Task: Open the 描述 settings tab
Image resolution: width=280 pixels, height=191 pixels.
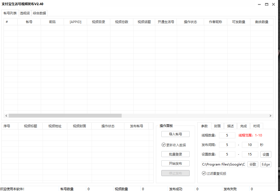Action: coord(230,126)
